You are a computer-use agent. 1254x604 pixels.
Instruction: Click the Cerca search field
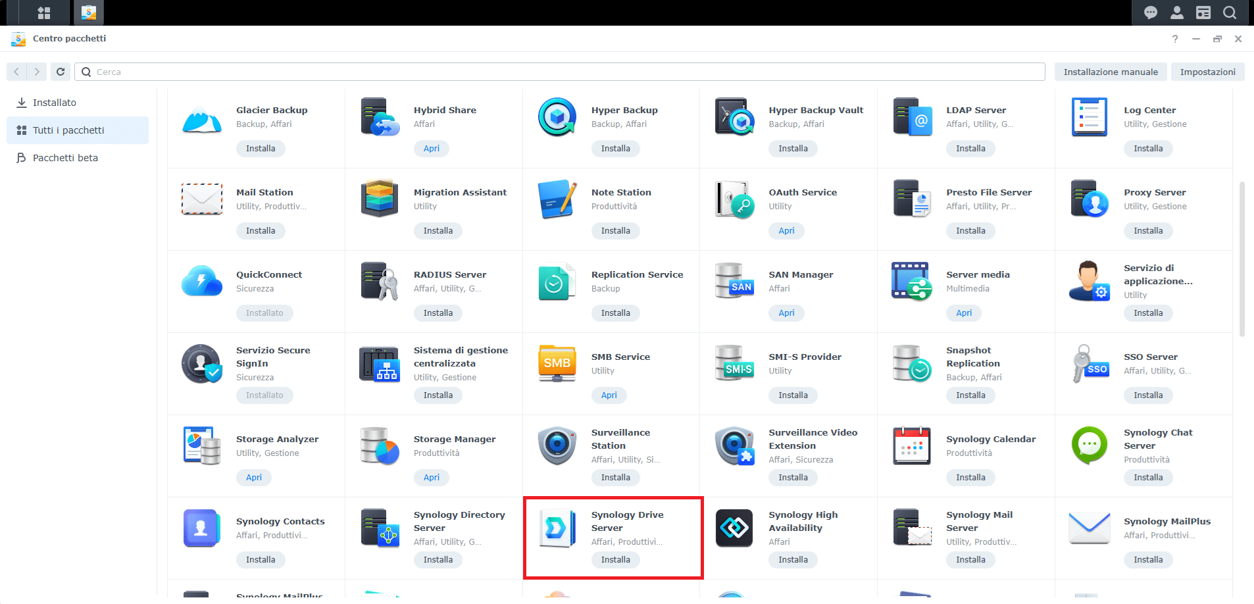point(560,72)
